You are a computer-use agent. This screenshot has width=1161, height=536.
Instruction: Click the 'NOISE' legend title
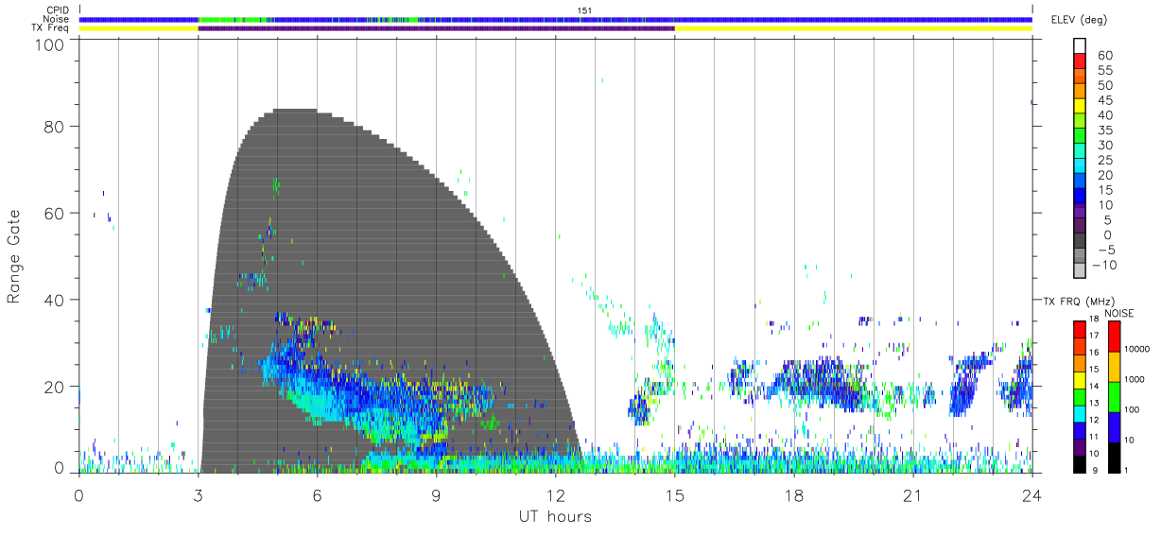1121,312
